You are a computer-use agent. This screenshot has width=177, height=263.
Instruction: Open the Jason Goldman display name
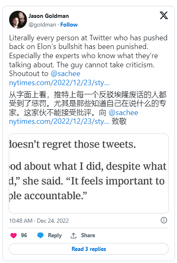(x=49, y=16)
